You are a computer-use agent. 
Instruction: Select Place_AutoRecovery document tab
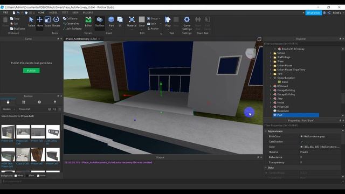point(81,39)
